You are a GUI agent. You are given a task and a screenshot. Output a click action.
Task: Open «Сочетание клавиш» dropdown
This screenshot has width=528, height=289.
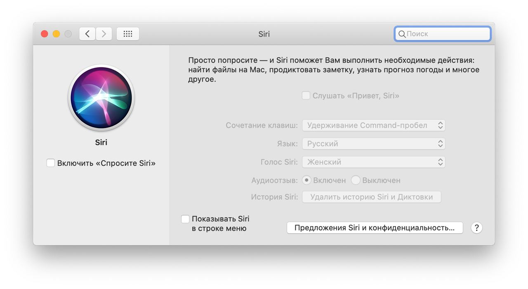click(374, 125)
